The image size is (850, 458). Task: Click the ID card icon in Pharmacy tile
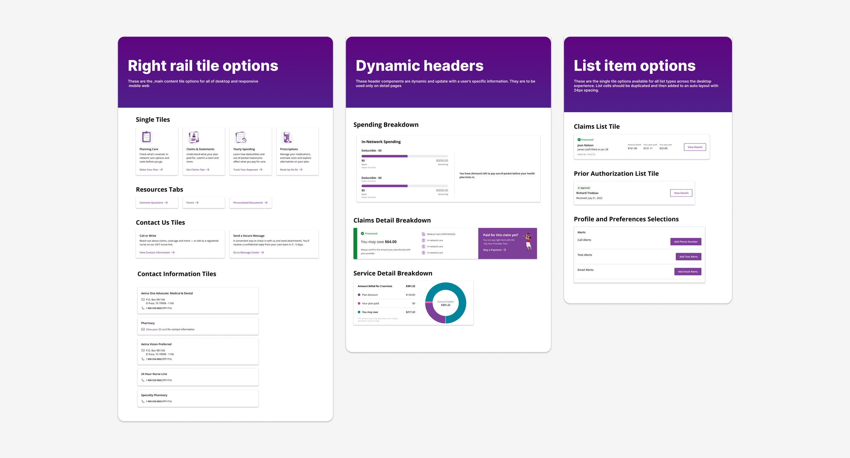(x=143, y=329)
